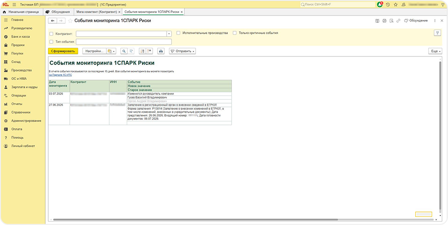Image resolution: width=448 pixels, height=225 pixels.
Task: Click the Сформировать button
Action: 63,51
